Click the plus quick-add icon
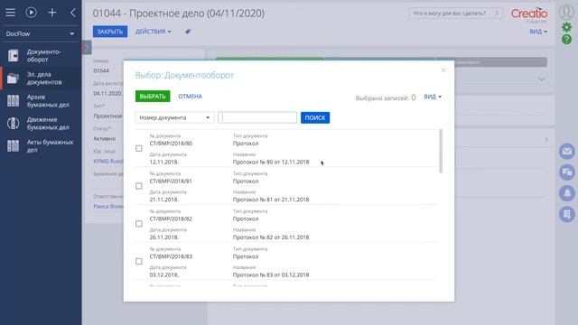 tap(52, 13)
